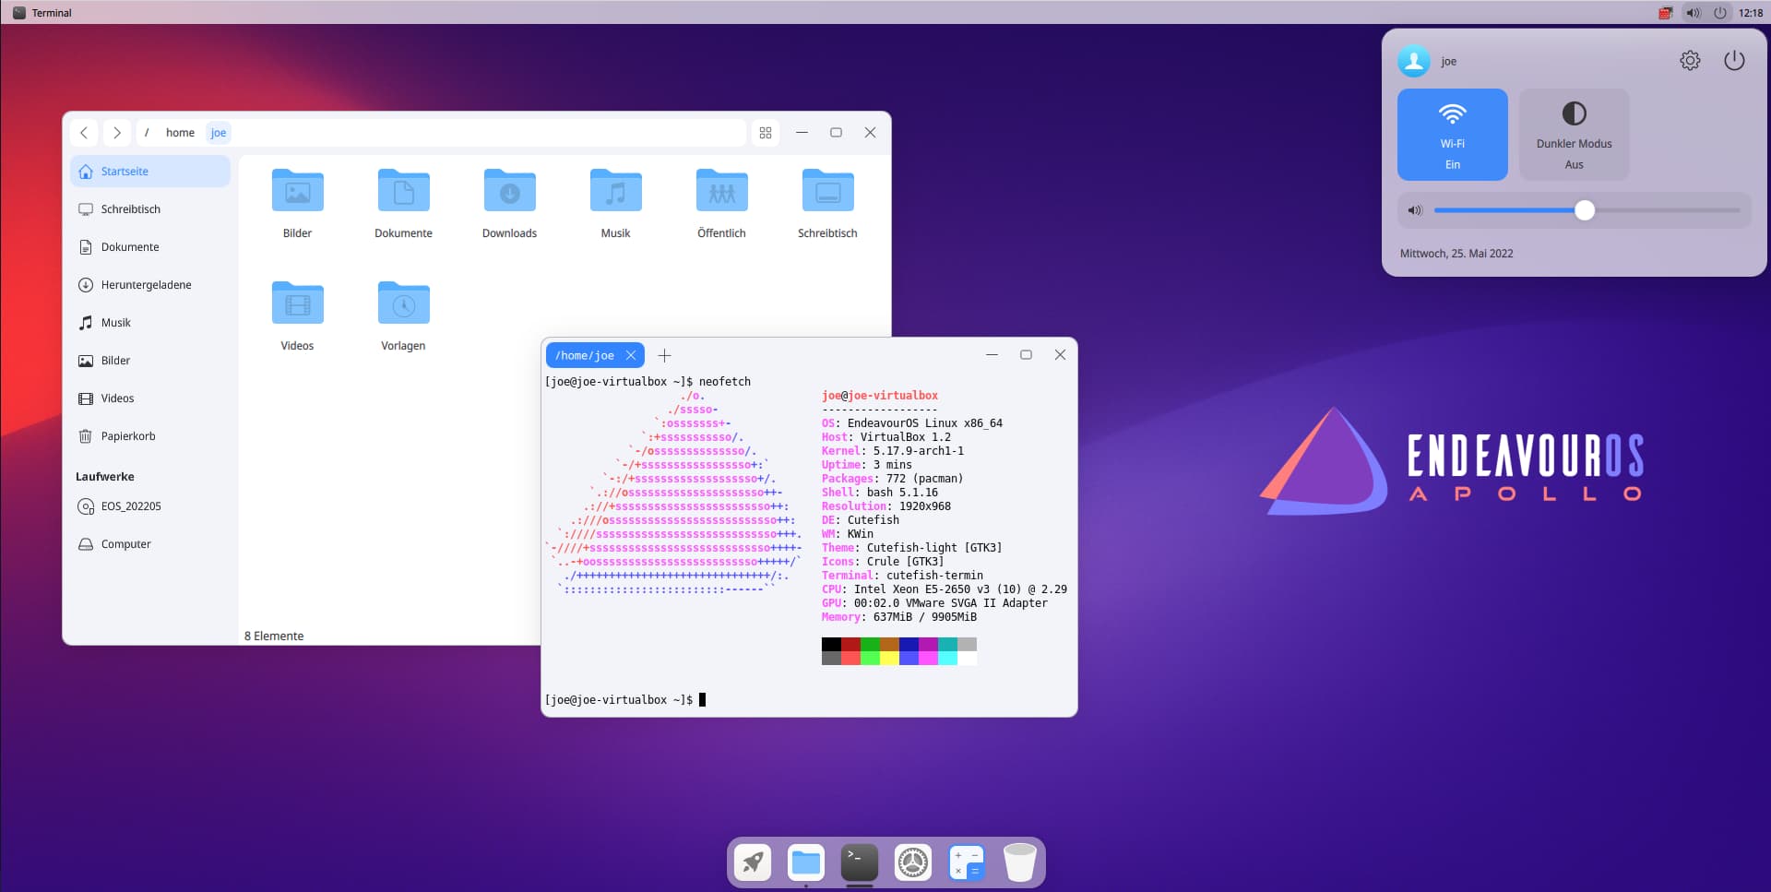Open the Öffentlich folder icon
Image resolution: width=1771 pixels, height=892 pixels.
click(x=721, y=191)
